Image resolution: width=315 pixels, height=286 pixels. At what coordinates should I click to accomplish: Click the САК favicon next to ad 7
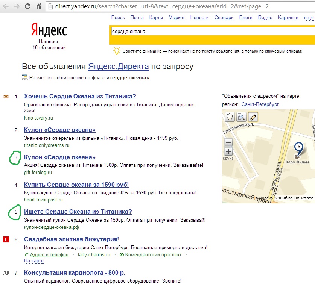[x=6, y=273]
